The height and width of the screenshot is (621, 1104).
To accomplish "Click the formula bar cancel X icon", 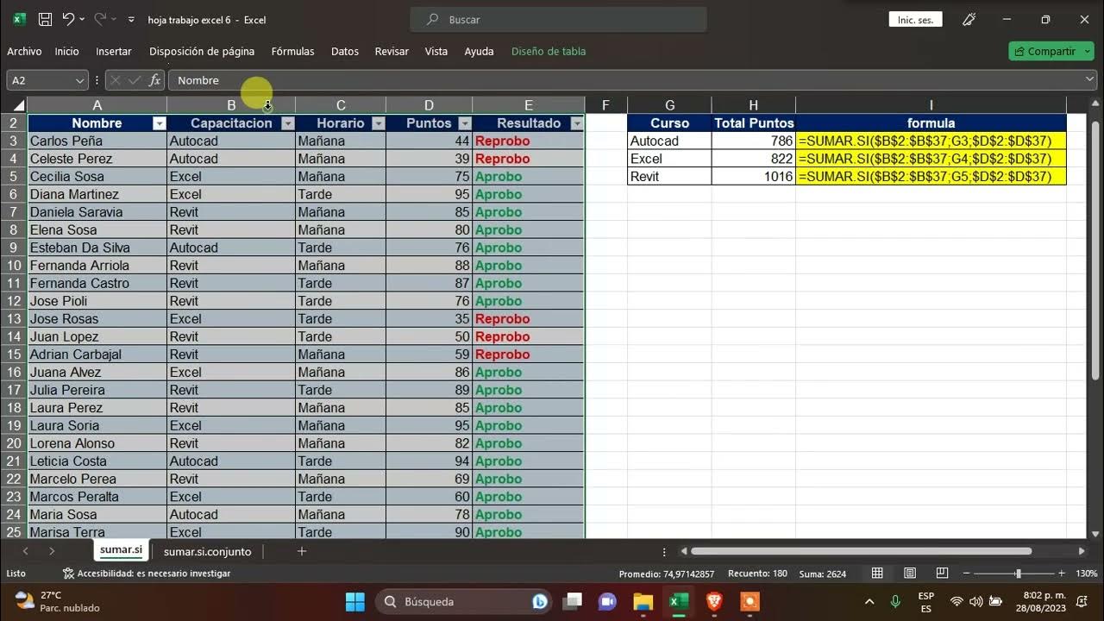I will coord(115,80).
